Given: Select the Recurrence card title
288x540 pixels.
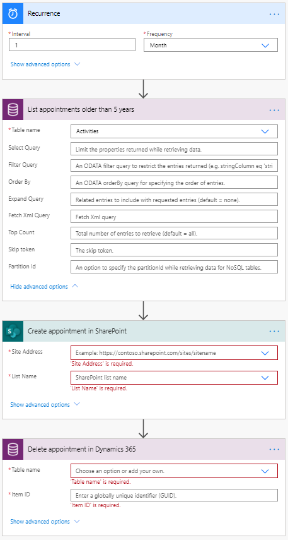Looking at the screenshot, I should coord(44,13).
